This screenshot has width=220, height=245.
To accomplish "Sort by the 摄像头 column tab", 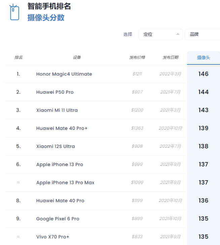I will tap(203, 57).
